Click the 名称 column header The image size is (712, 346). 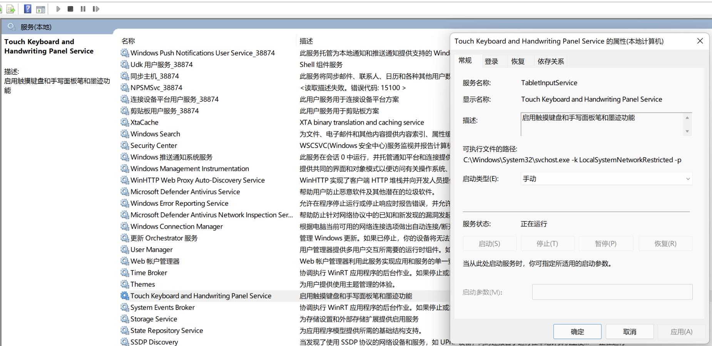[128, 41]
